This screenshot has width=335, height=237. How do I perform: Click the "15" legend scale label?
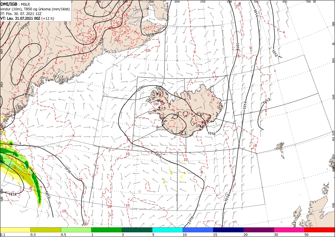tap(215, 235)
